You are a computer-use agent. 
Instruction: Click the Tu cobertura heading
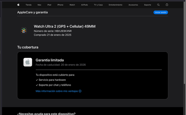pyautogui.click(x=28, y=47)
